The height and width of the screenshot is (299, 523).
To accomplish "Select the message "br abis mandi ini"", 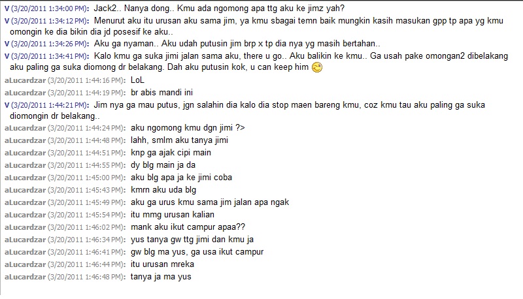I will [x=161, y=92].
